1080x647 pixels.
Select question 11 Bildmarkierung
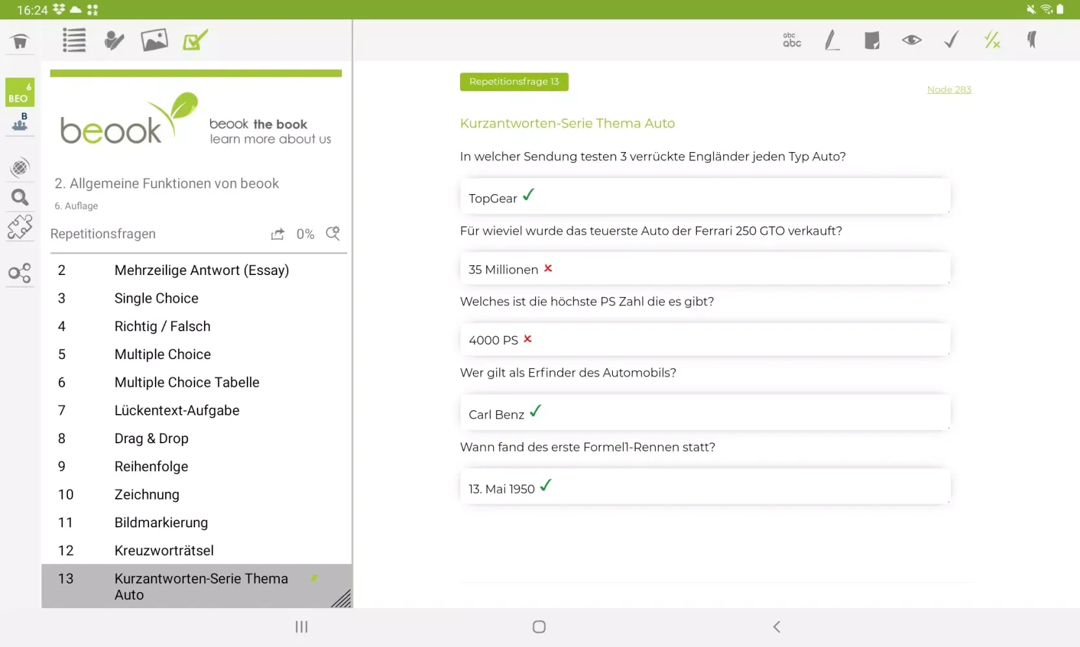point(197,523)
